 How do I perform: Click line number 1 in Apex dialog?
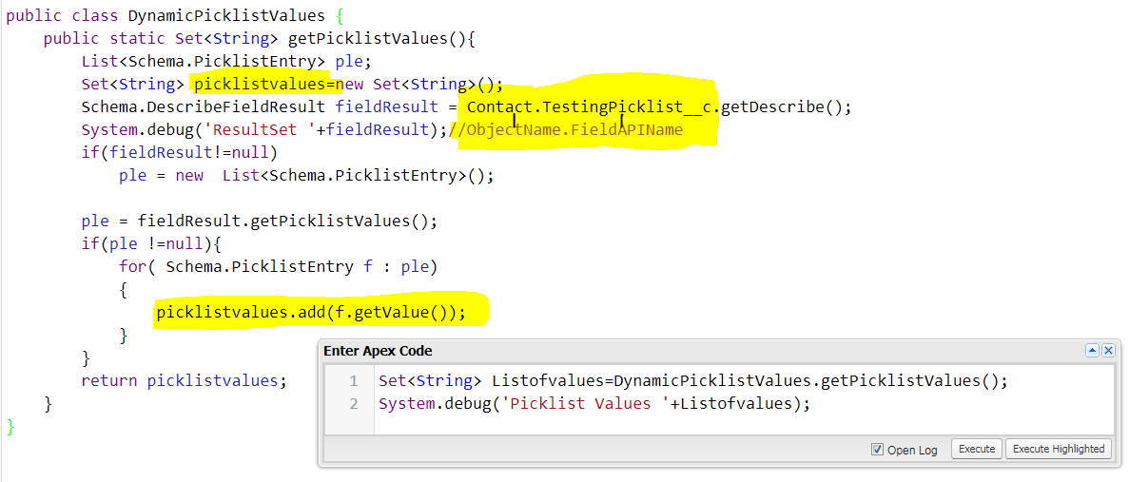(x=353, y=381)
